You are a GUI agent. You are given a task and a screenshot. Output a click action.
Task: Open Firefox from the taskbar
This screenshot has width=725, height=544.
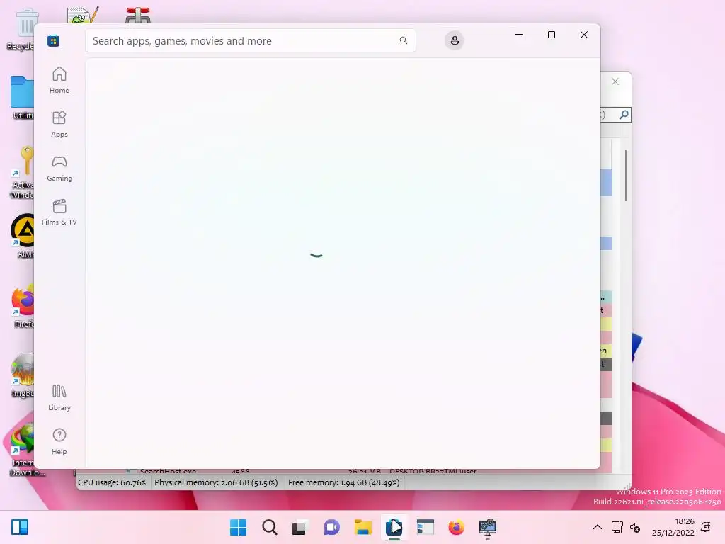pyautogui.click(x=457, y=527)
